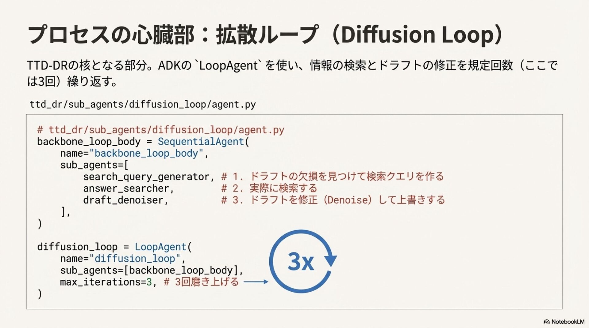The height and width of the screenshot is (328, 589).
Task: Click the max_iterations=3 line
Action: (x=106, y=282)
